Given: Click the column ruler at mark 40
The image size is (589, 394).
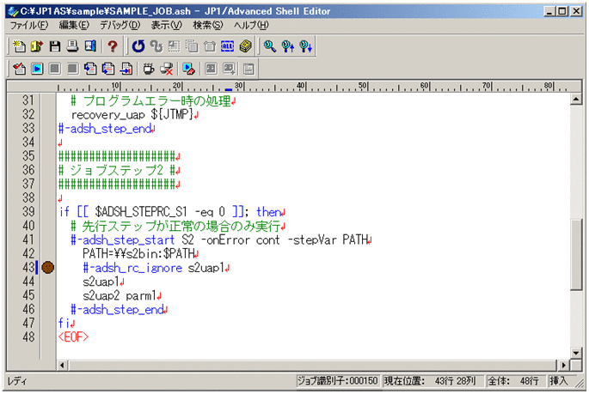Looking at the screenshot, I should [x=301, y=87].
